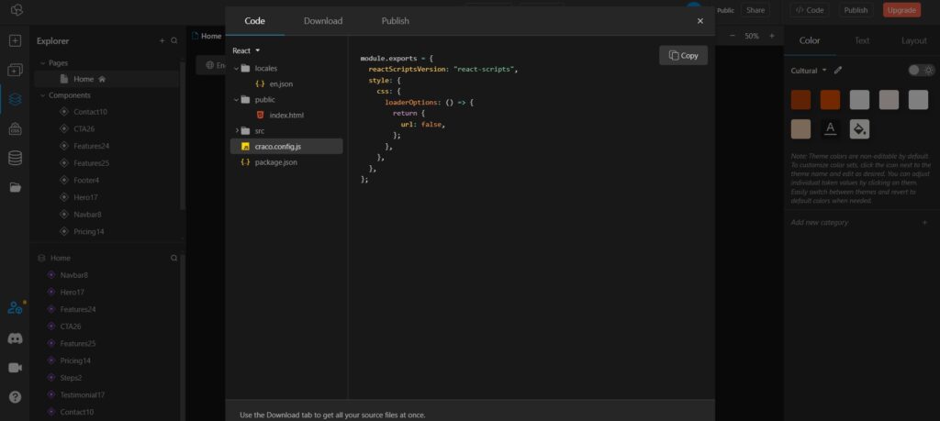940x421 pixels.
Task: Select the dark brown color swatch
Action: [800, 99]
